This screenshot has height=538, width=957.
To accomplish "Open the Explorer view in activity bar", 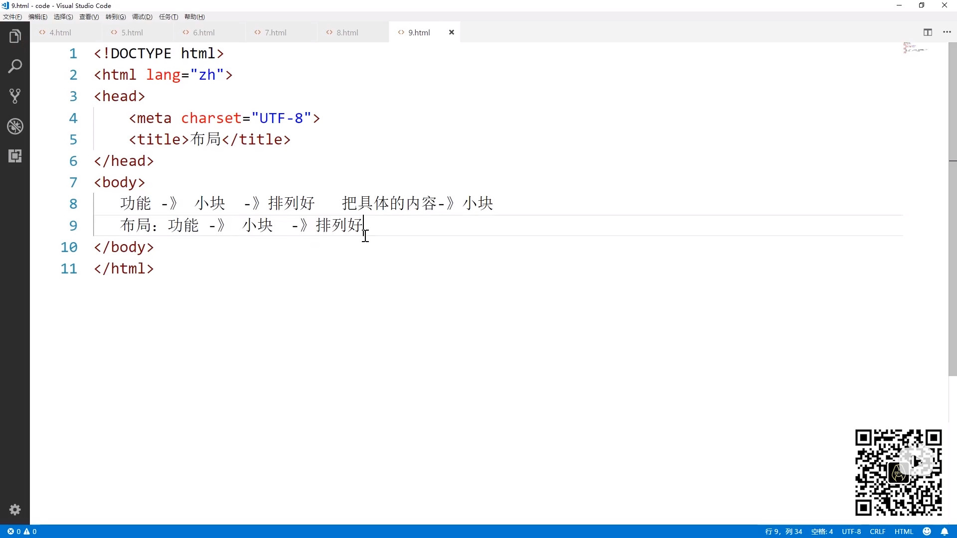I will tap(15, 36).
